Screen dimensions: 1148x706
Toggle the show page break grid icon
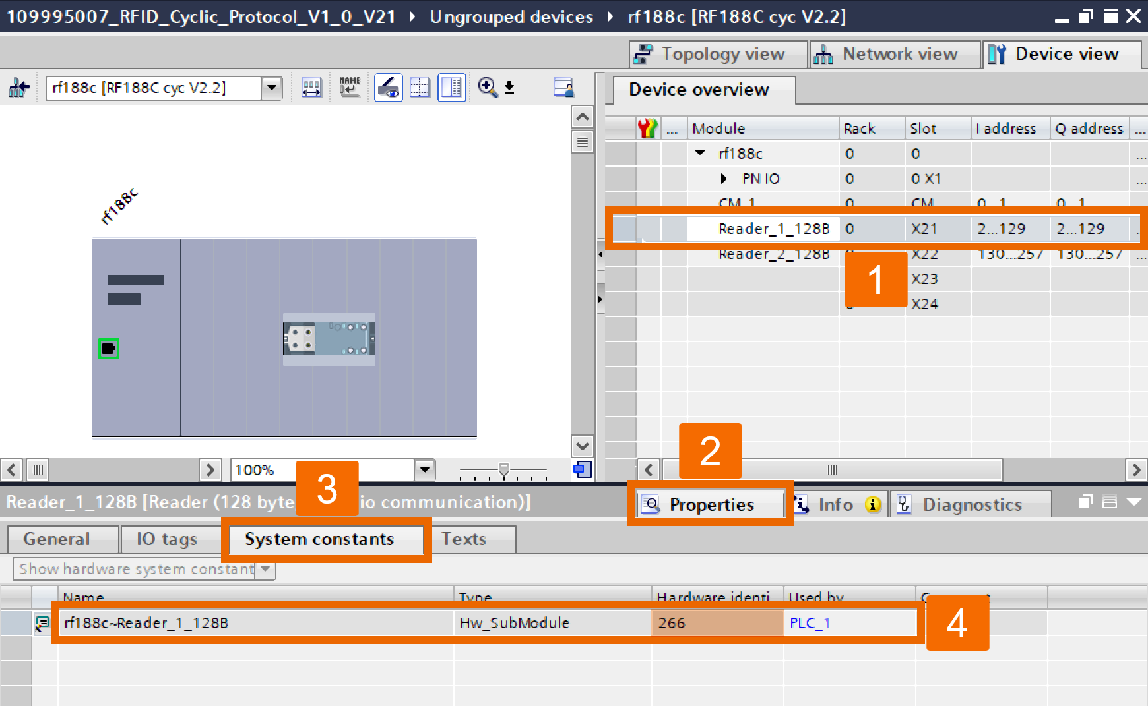(x=420, y=88)
